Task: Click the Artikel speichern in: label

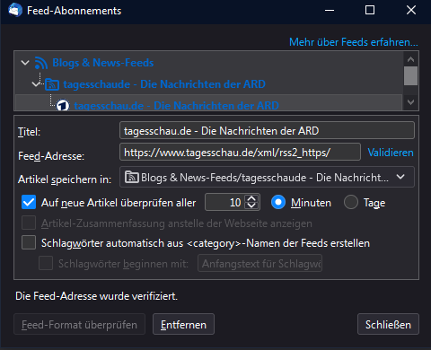Action: (65, 179)
